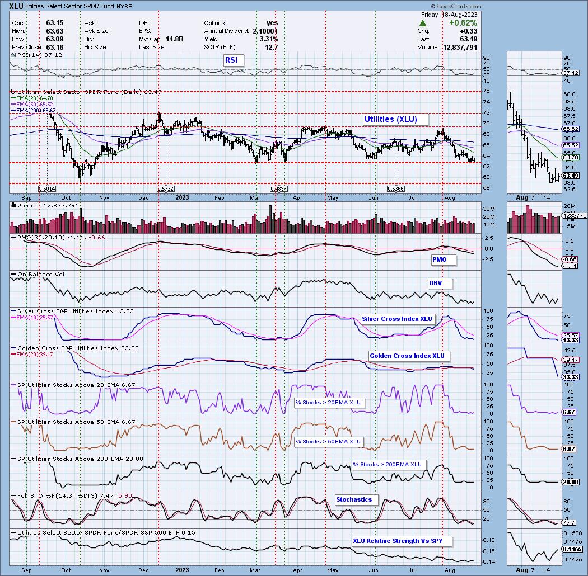The width and height of the screenshot is (588, 576).
Task: Click the green up-arrow change indicator
Action: 422,23
